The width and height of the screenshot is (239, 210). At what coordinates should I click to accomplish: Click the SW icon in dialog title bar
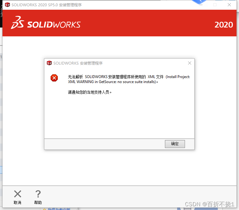(49, 63)
